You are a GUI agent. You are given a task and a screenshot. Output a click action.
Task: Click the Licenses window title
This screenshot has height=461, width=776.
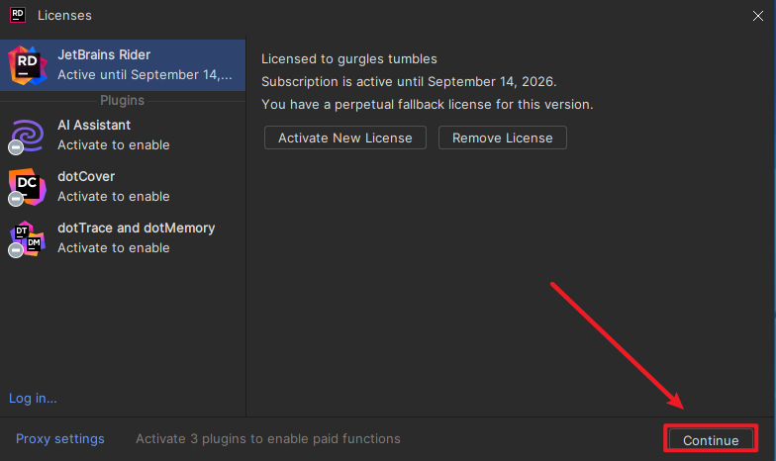click(x=64, y=16)
